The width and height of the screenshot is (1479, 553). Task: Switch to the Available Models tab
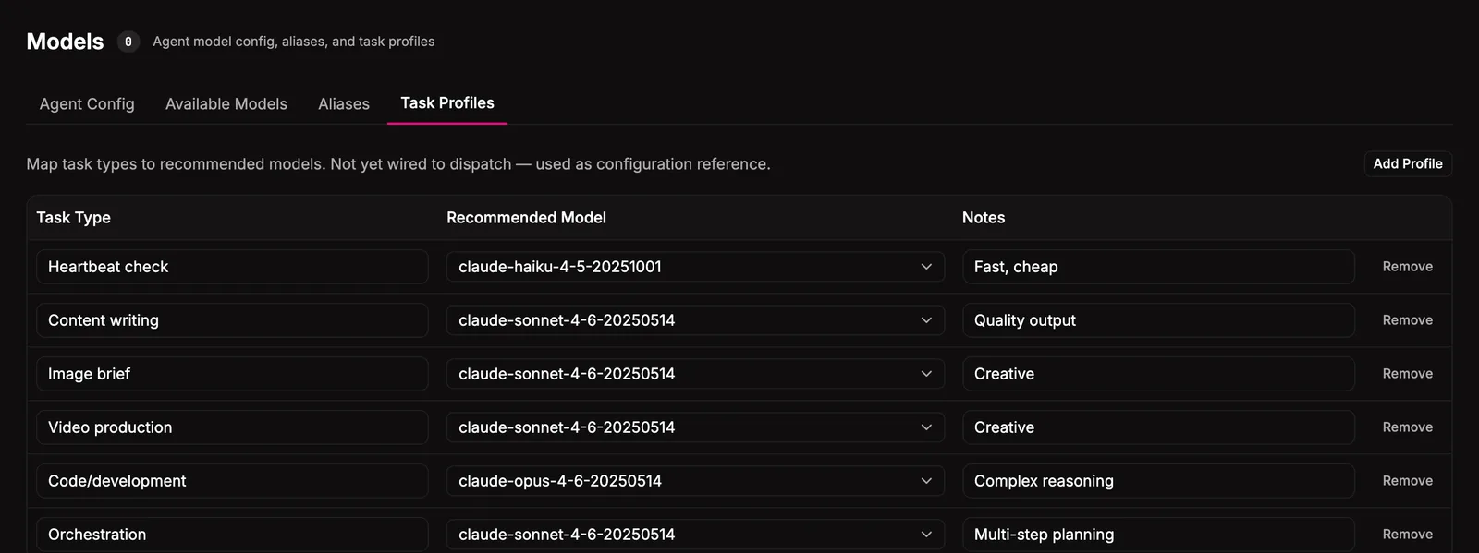pyautogui.click(x=226, y=104)
